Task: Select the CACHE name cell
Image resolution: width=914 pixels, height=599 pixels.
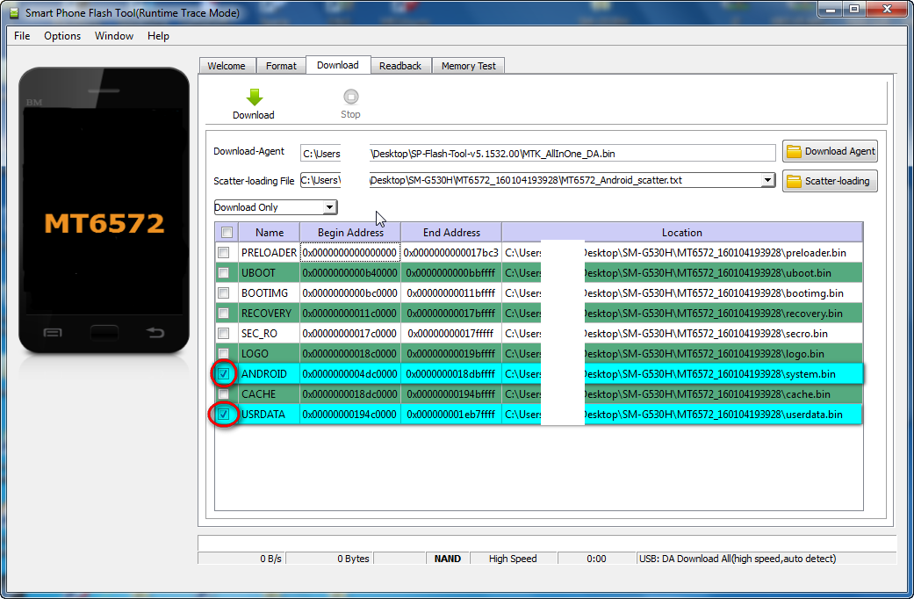Action: click(x=270, y=394)
